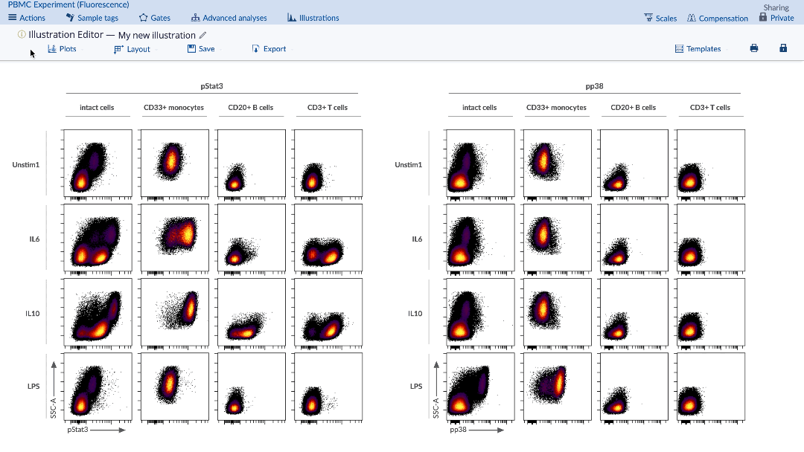Click the print icon
The width and height of the screenshot is (804, 452).
(753, 48)
